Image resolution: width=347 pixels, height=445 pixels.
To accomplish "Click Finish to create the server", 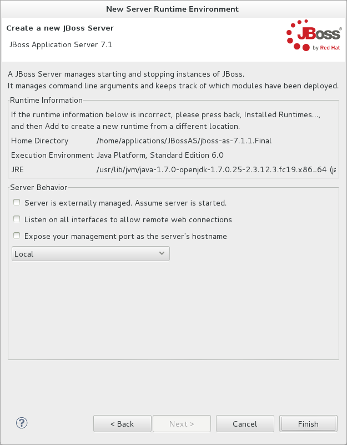I will (308, 424).
